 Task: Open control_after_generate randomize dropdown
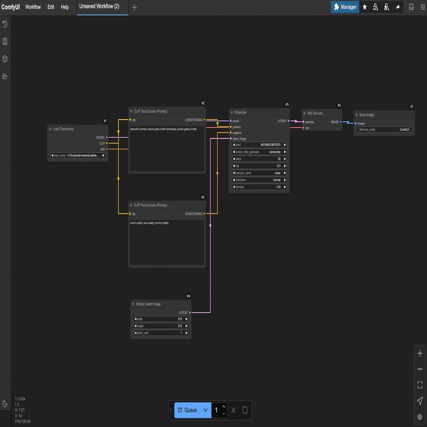(259, 152)
